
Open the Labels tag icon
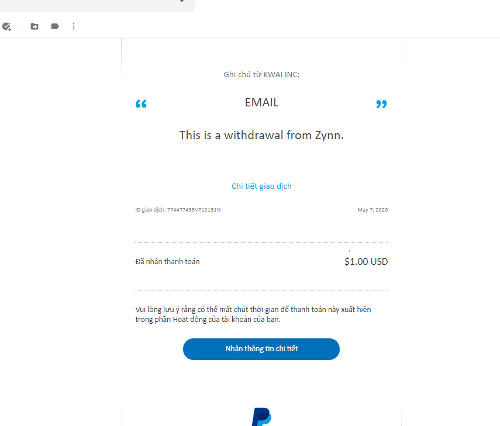click(55, 26)
